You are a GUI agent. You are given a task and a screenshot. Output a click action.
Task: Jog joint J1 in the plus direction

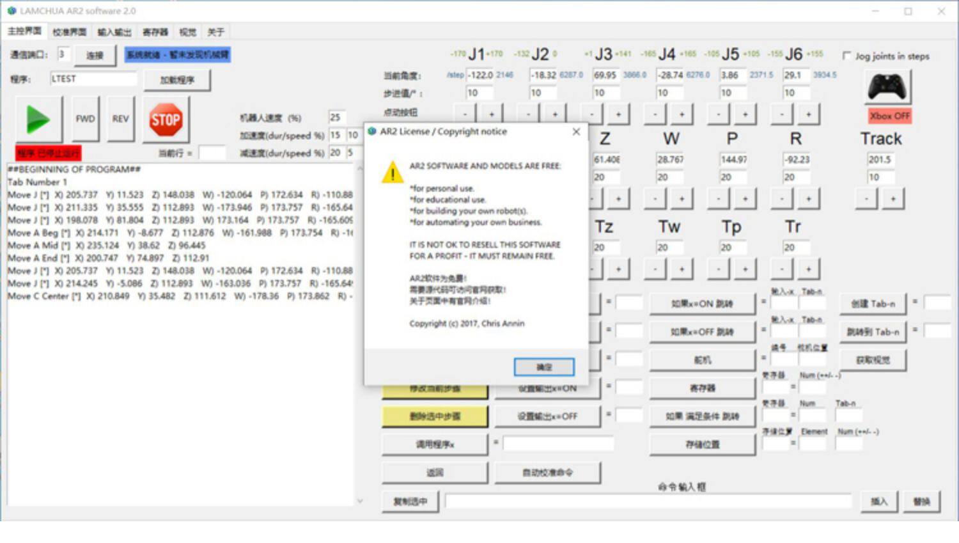pos(491,114)
